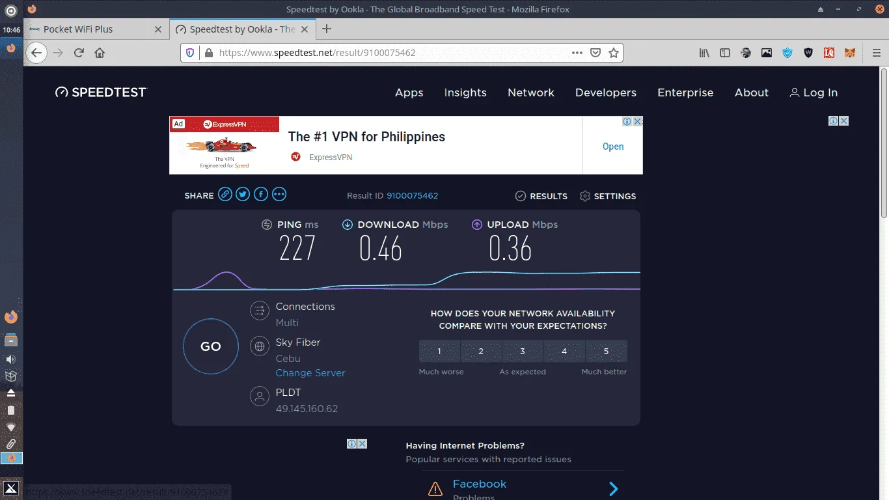Click the wifi network tray icon
Screen dimensions: 889x500
tap(11, 427)
